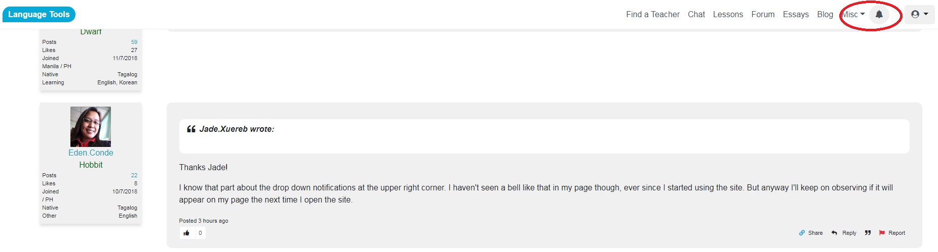Open the Forum section
The height and width of the screenshot is (252, 938).
[x=763, y=15]
